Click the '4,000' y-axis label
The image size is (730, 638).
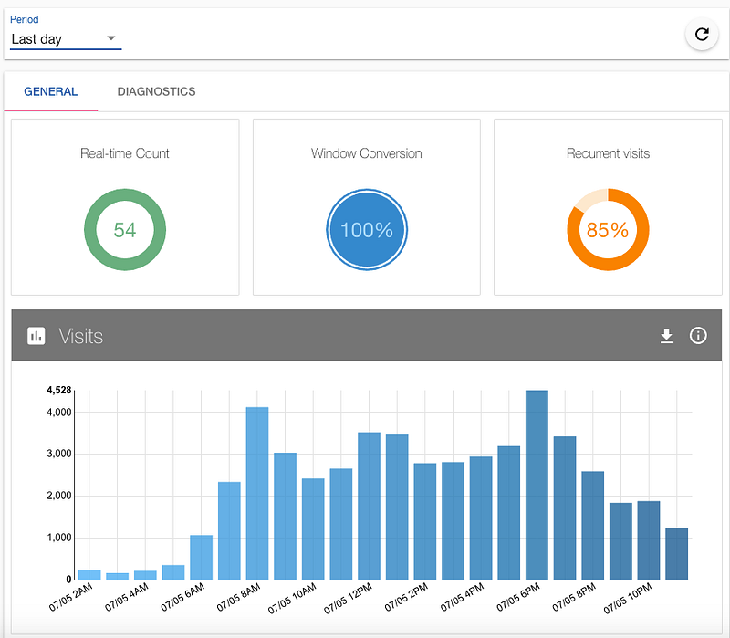58,413
